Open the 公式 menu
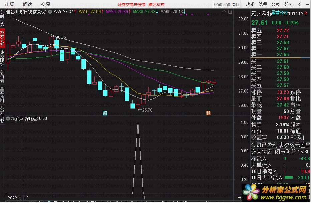Viewport: 312px width, 203px height. pyautogui.click(x=275, y=4)
